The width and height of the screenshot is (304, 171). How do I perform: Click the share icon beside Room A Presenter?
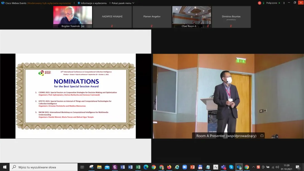(262, 136)
